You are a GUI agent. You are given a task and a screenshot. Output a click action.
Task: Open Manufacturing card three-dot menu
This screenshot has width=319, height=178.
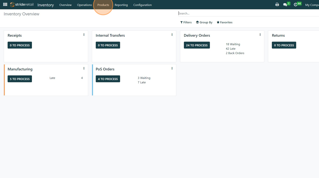[x=84, y=69]
